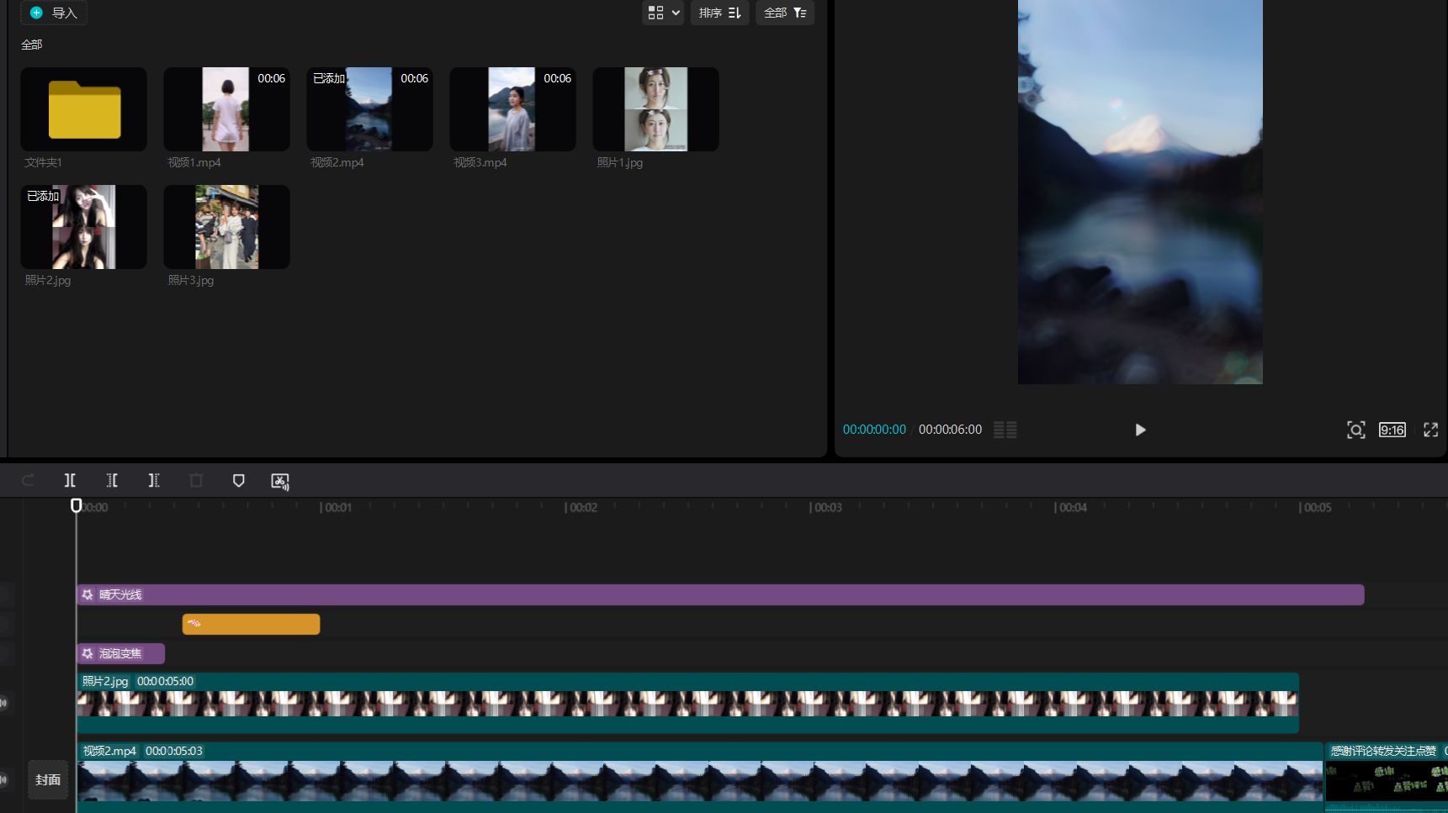The image size is (1448, 813).
Task: Toggle the audio level meter in preview
Action: pyautogui.click(x=1005, y=430)
